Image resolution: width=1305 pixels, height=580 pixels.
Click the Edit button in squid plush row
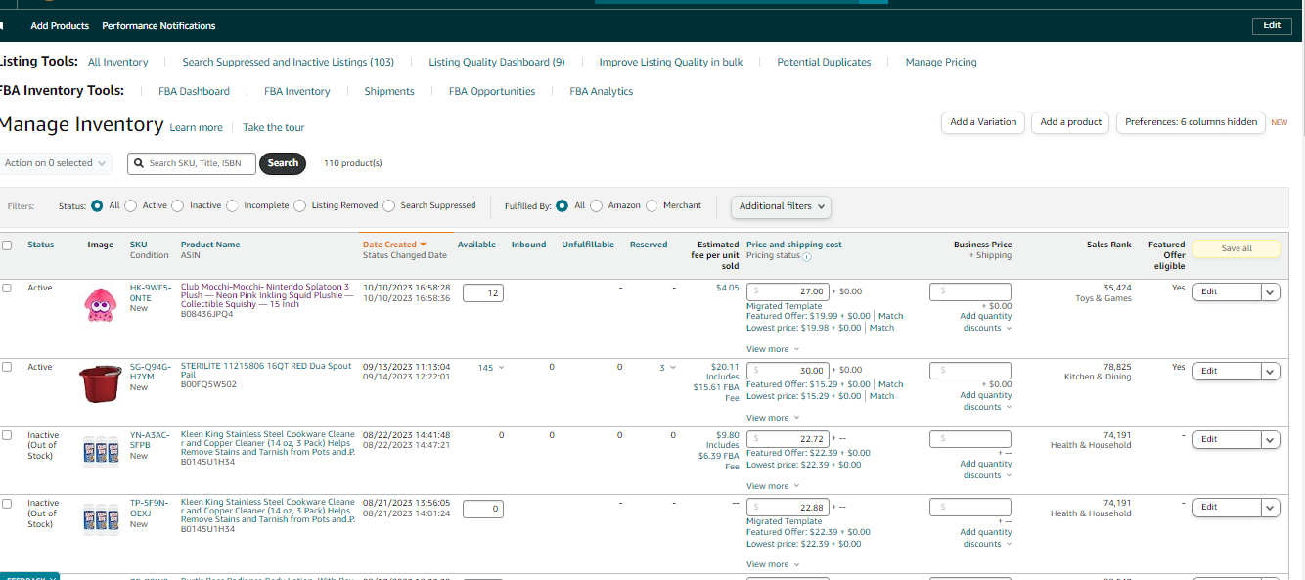pyautogui.click(x=1227, y=291)
